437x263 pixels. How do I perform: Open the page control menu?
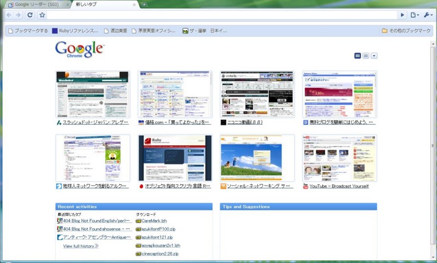[x=415, y=15]
